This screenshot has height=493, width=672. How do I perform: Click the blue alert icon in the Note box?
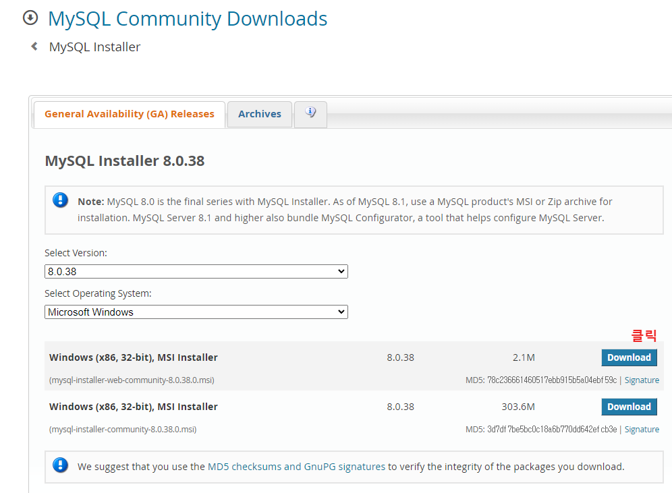coord(61,200)
